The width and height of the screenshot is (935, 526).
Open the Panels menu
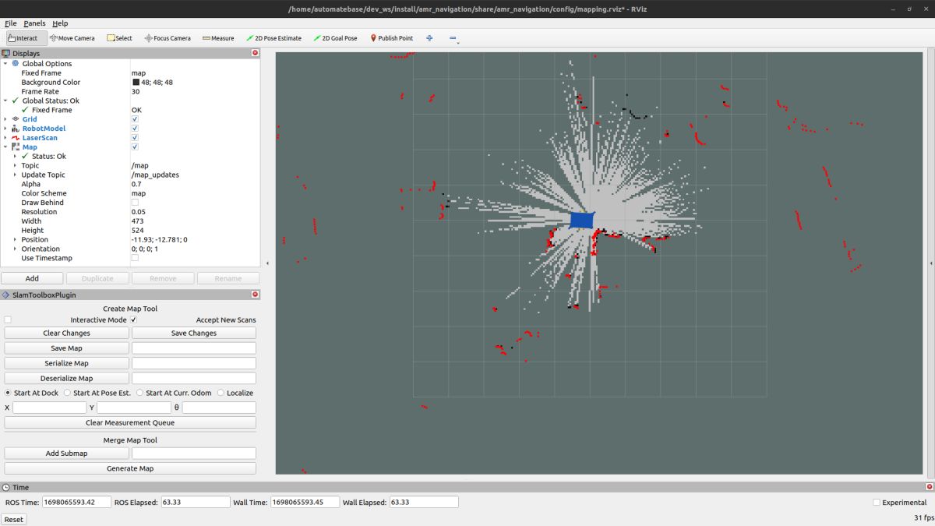pyautogui.click(x=34, y=23)
